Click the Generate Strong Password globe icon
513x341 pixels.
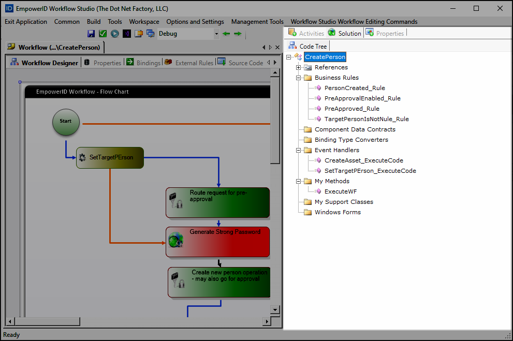[175, 240]
